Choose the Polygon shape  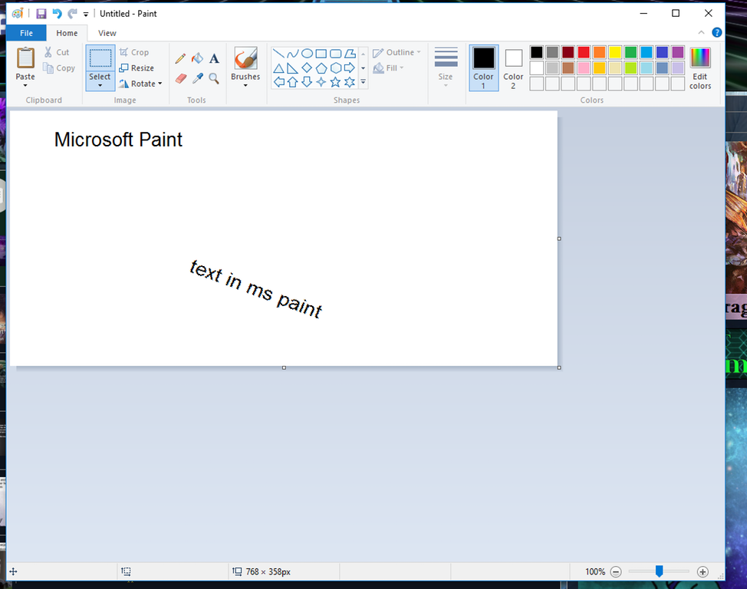[x=350, y=54]
